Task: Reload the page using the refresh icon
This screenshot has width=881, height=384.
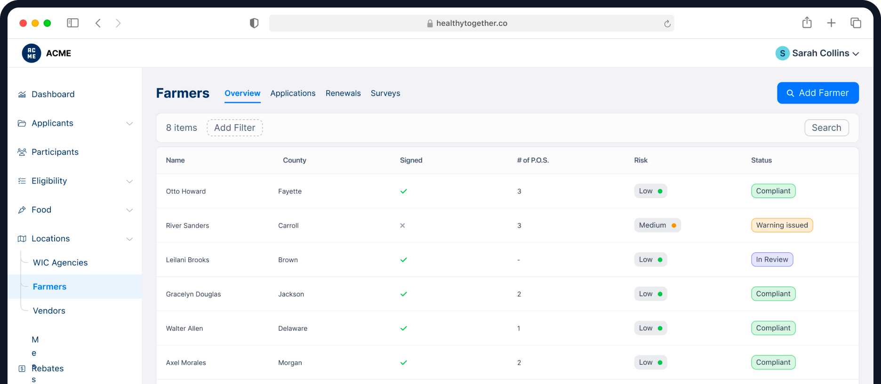Action: 667,24
